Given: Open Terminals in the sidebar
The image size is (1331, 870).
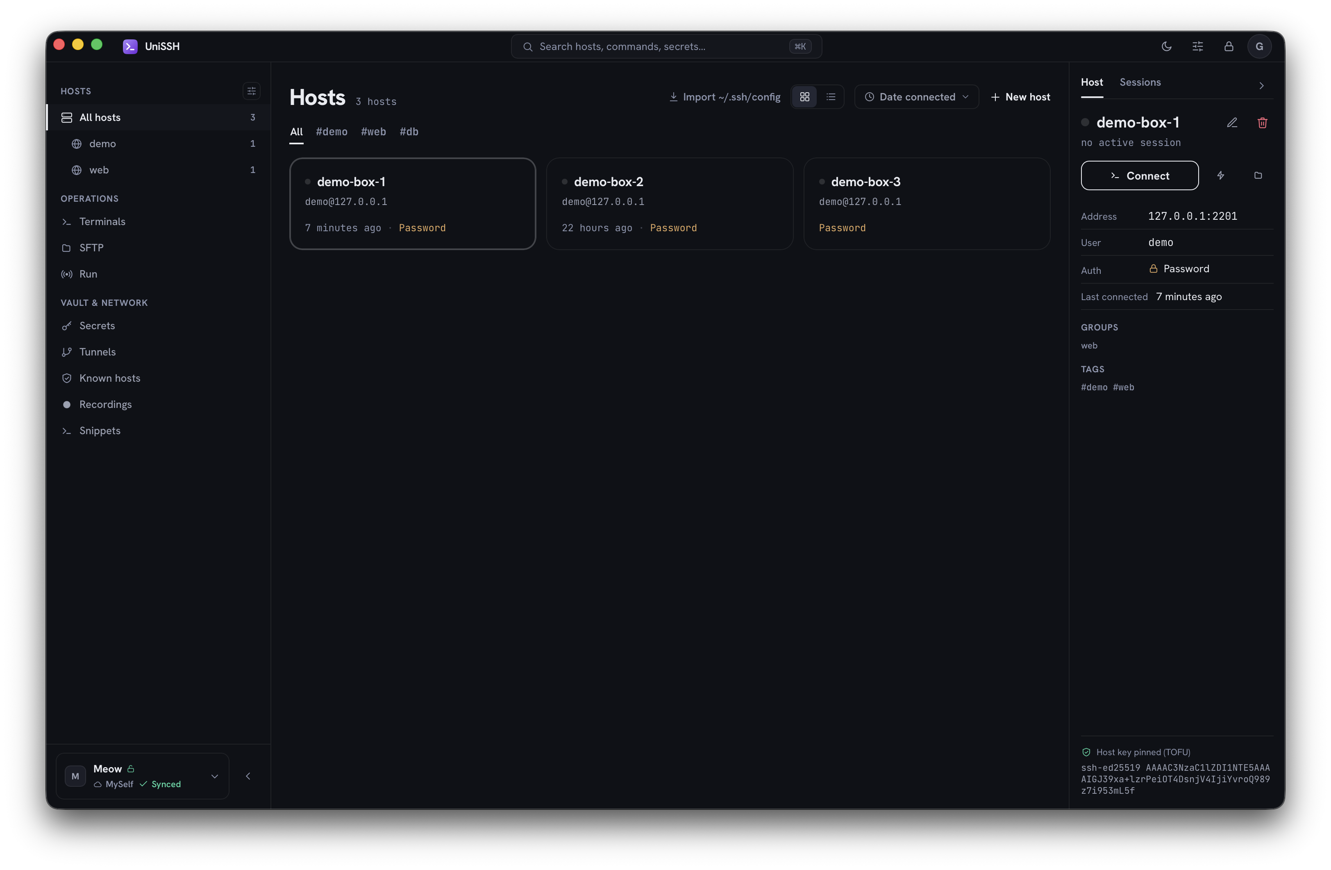Looking at the screenshot, I should 159,221.
